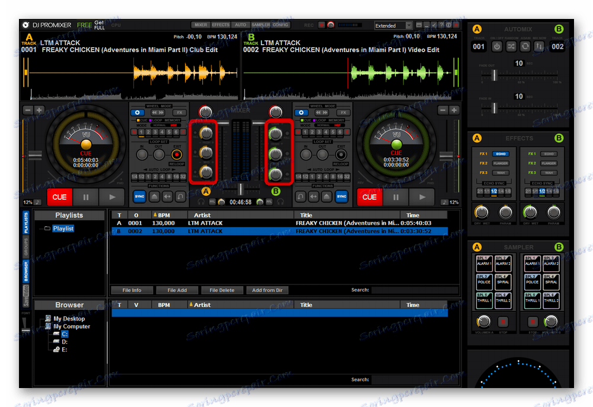Enable FLANGER effect FX2 on deck B
The width and height of the screenshot is (593, 407).
[x=549, y=164]
